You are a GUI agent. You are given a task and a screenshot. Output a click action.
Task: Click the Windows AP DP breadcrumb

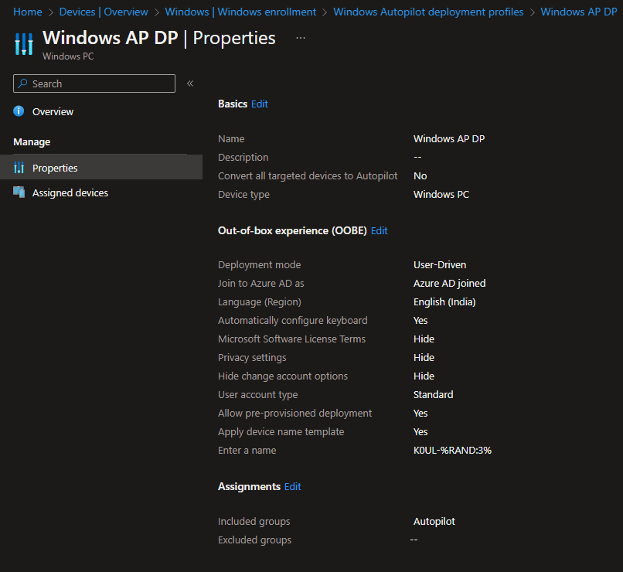tap(579, 12)
